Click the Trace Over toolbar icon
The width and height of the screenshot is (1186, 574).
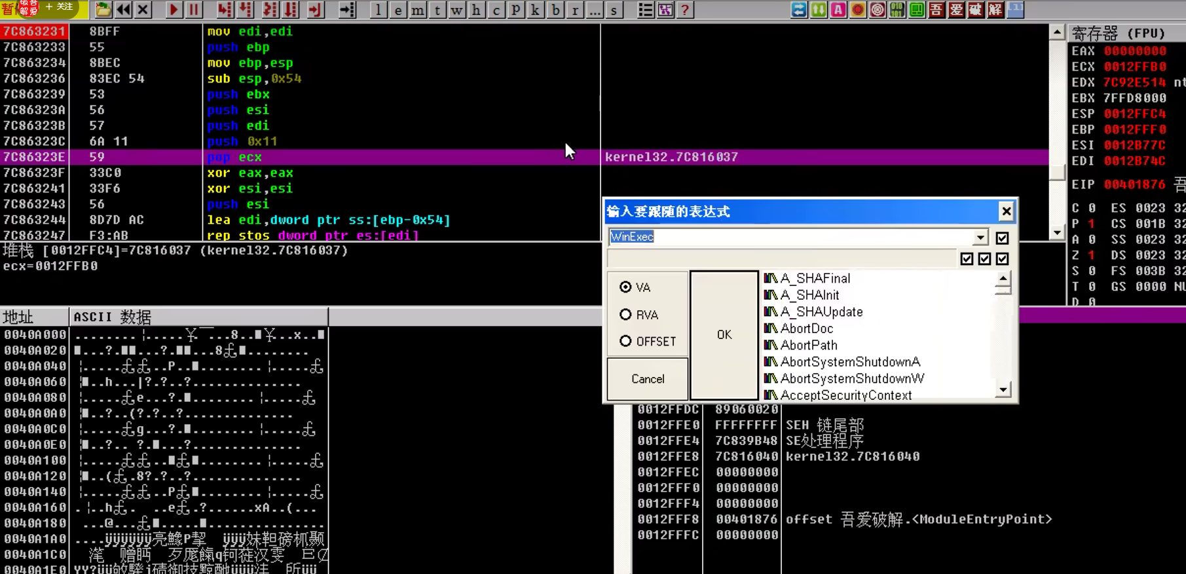coord(290,10)
